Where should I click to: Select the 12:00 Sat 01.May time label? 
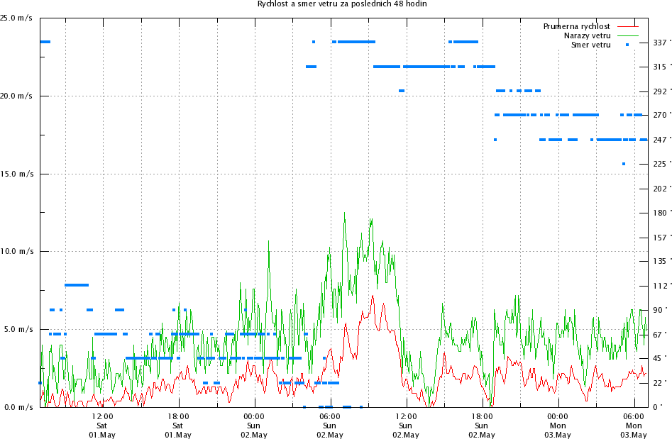coord(102,425)
